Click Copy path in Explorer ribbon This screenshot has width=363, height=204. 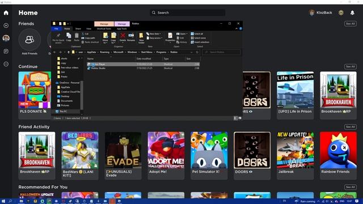click(x=88, y=38)
